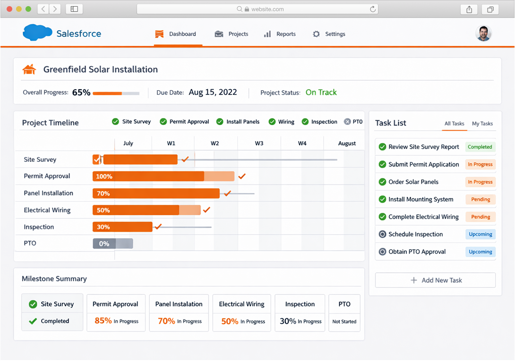Viewport: 515px width, 361px height.
Task: Click the Overall Progress bar
Action: coord(116,93)
